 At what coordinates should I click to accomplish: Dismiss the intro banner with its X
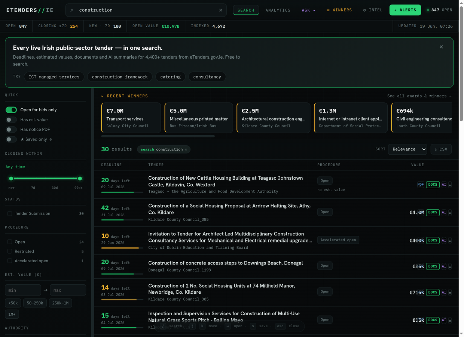[x=441, y=47]
